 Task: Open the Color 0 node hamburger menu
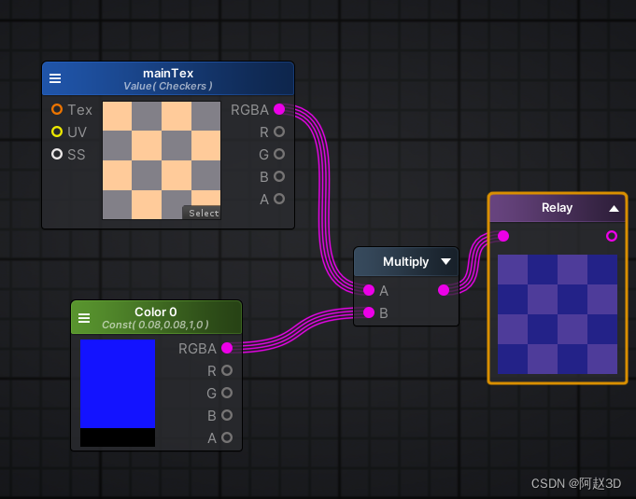[84, 318]
